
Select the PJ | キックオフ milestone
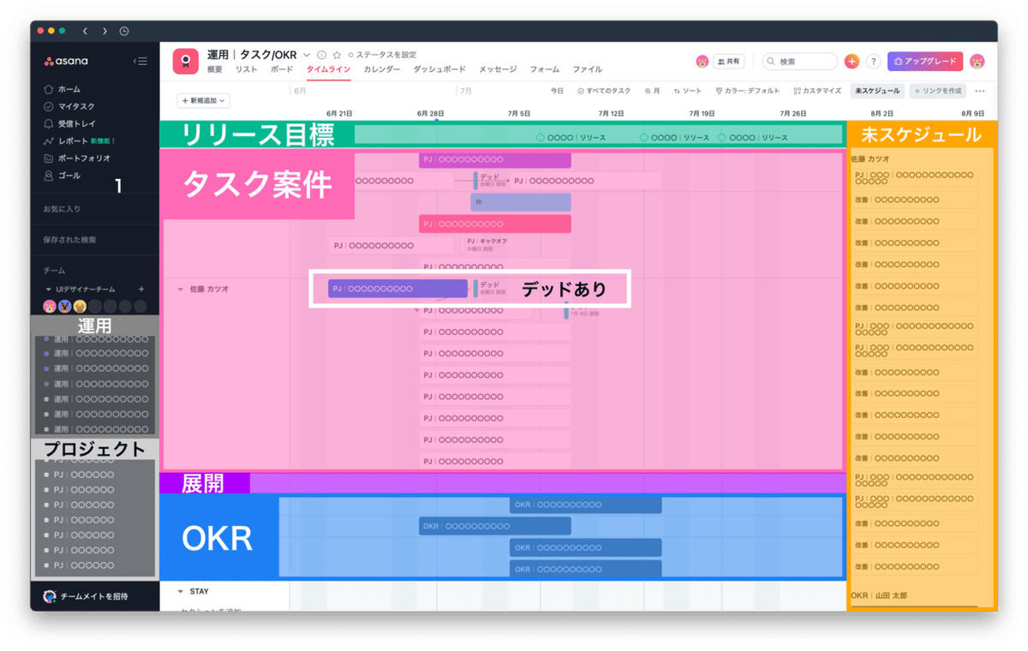coord(487,244)
